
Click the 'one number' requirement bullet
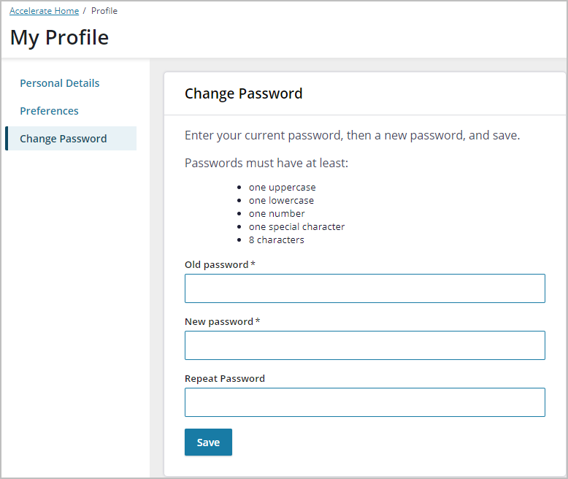click(x=277, y=214)
